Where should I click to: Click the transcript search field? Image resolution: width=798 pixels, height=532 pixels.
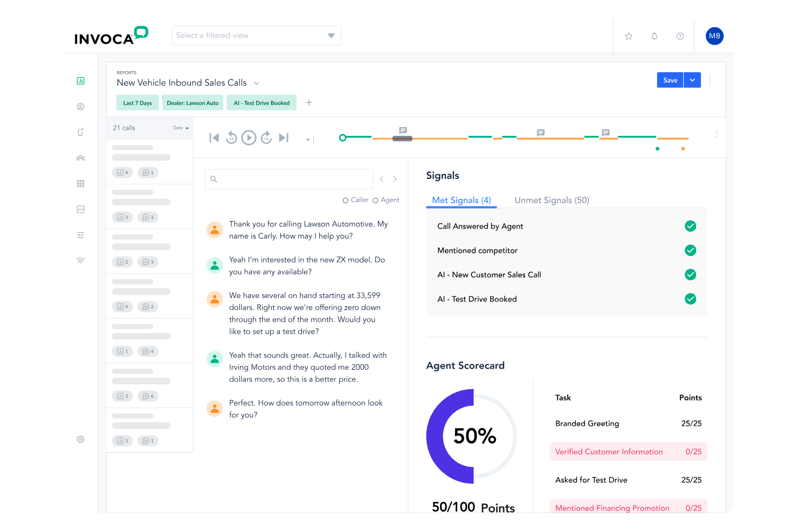pyautogui.click(x=289, y=179)
